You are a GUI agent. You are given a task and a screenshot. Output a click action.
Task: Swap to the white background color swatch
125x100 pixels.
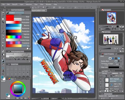4,79
